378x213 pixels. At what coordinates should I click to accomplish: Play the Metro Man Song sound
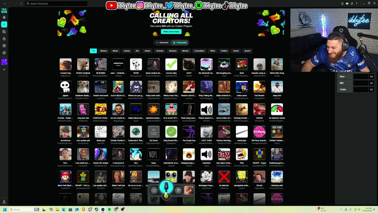click(277, 64)
